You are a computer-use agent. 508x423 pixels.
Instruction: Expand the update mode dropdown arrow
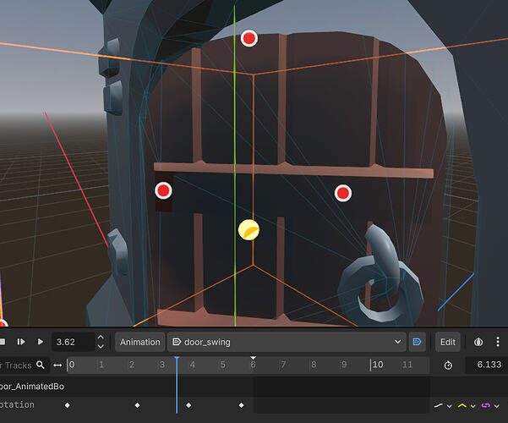[450, 406]
